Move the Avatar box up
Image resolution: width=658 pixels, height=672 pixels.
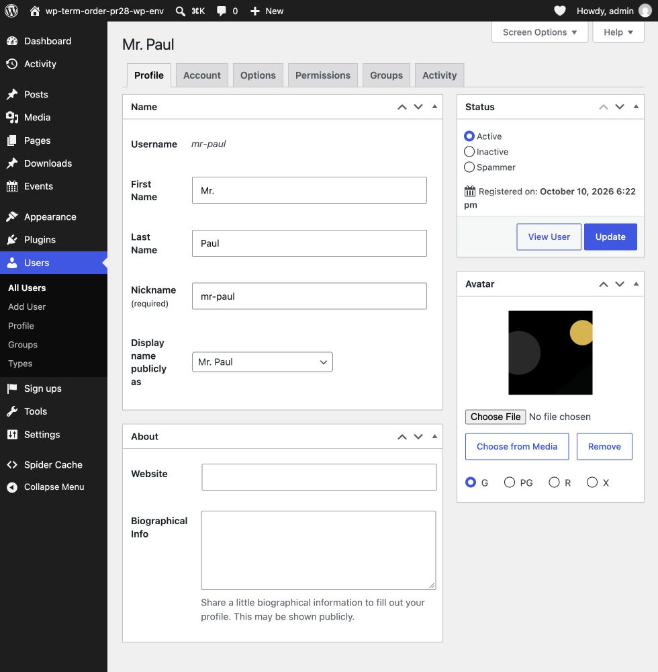tap(603, 284)
